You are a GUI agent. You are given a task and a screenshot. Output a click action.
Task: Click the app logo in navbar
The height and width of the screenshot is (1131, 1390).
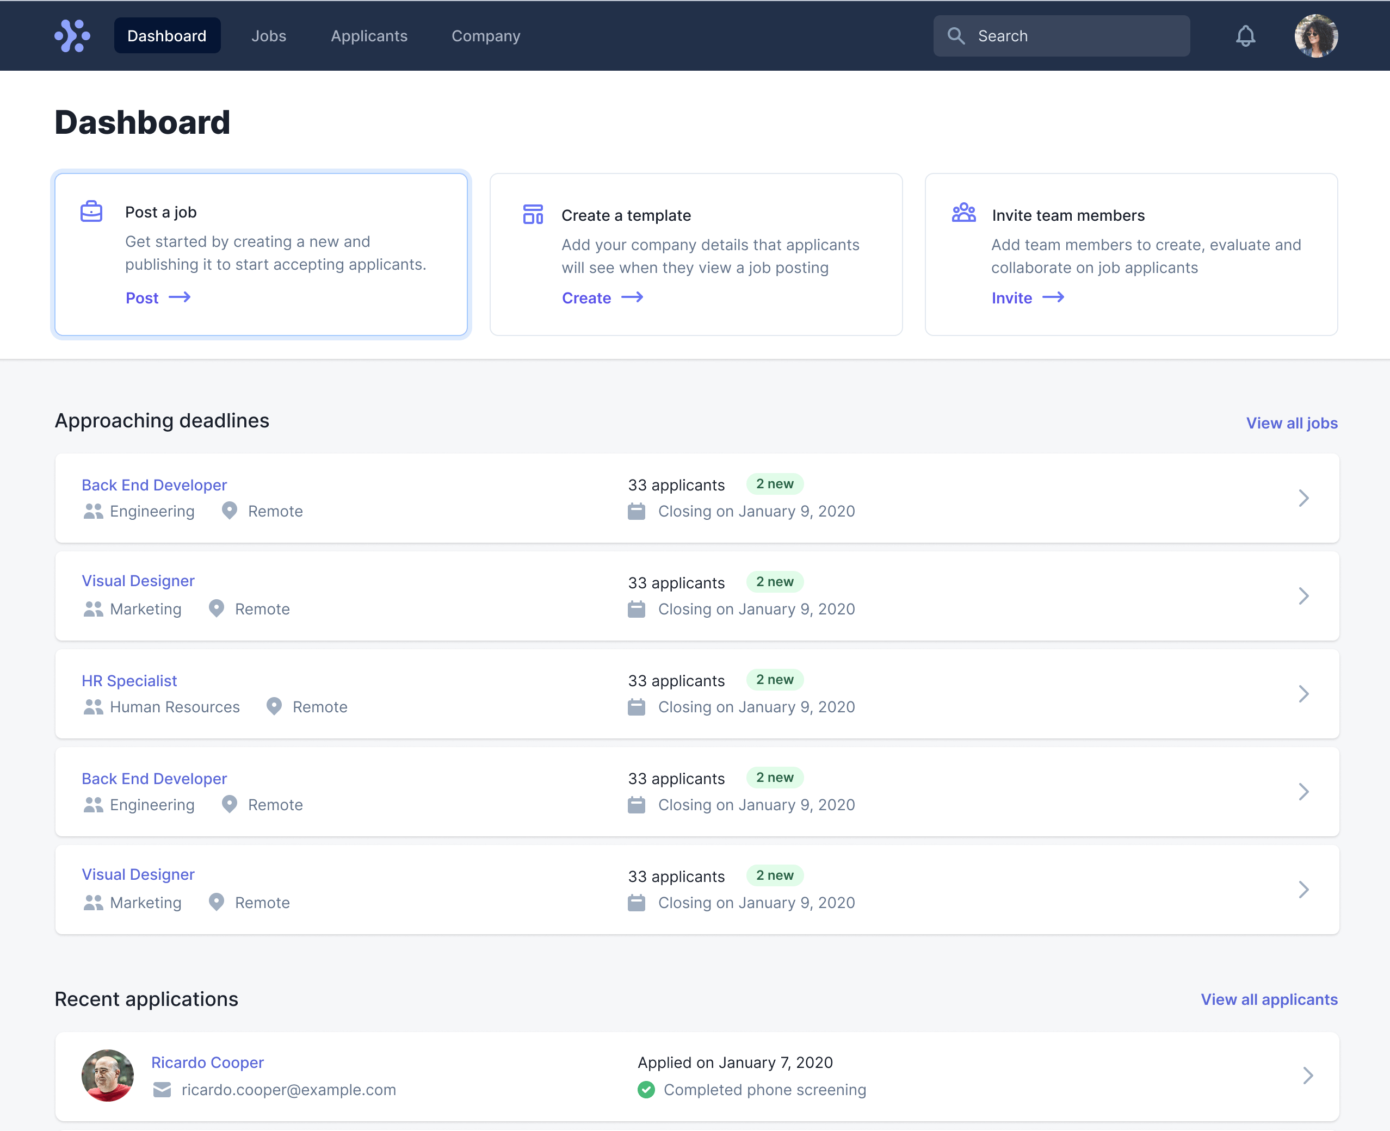coord(72,36)
